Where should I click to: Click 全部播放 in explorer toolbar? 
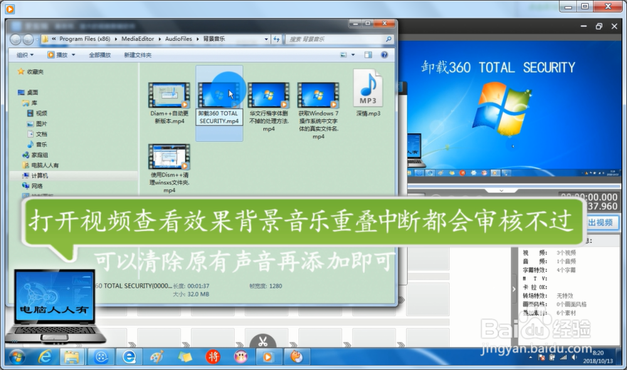tap(100, 55)
